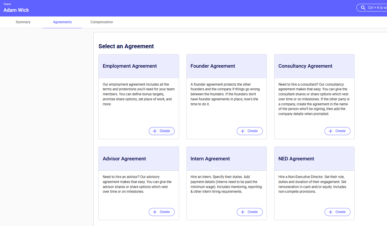The height and width of the screenshot is (226, 387).
Task: Open the Summary tab
Action: [23, 22]
